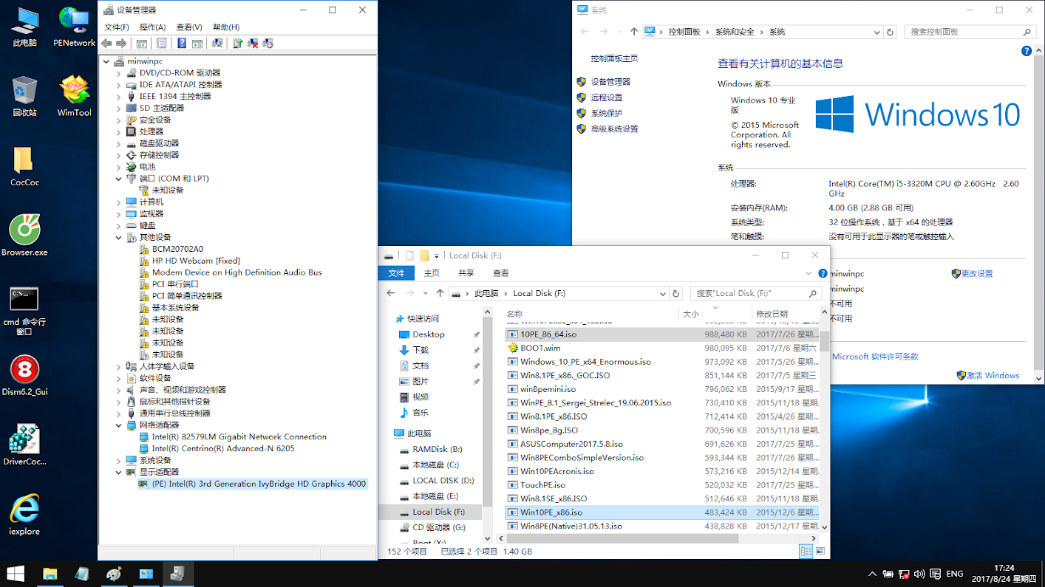The width and height of the screenshot is (1045, 587).
Task: Select the cmd 命令行窗口 desktop icon
Action: click(x=24, y=310)
